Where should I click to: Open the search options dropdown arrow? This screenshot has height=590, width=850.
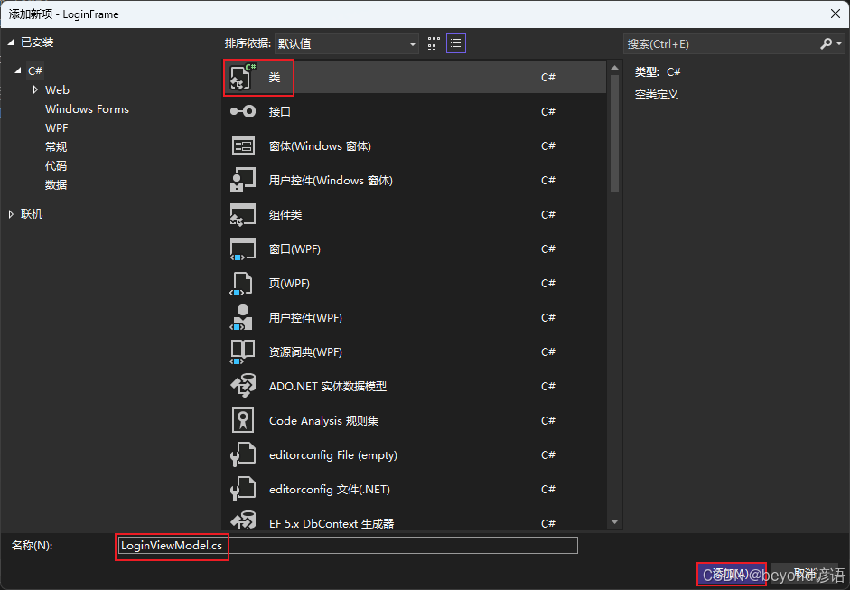click(x=839, y=44)
